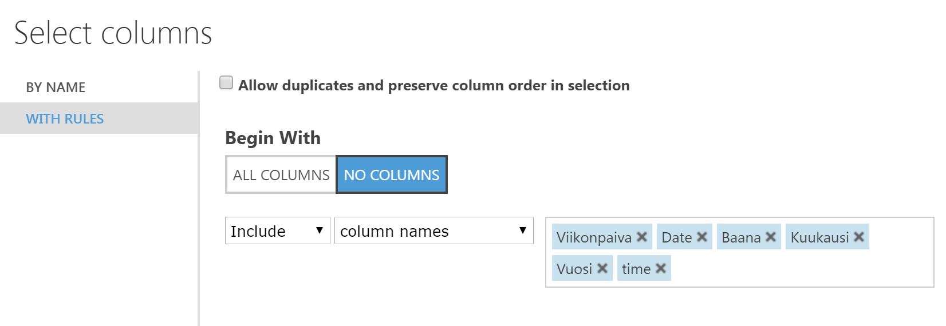
Task: Switch Begin With to ALL COLUMNS
Action: (x=281, y=175)
